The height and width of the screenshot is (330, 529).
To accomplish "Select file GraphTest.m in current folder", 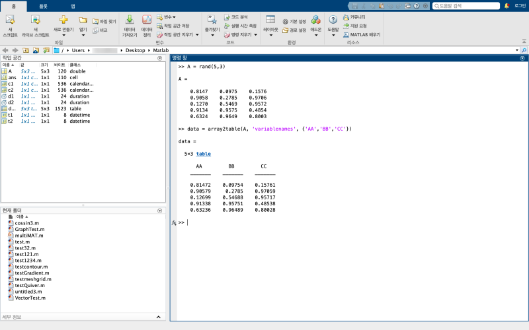I will pos(29,229).
